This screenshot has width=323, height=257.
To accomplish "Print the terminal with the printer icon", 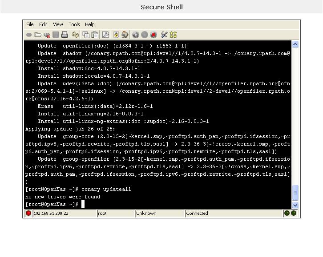I will [x=65, y=35].
